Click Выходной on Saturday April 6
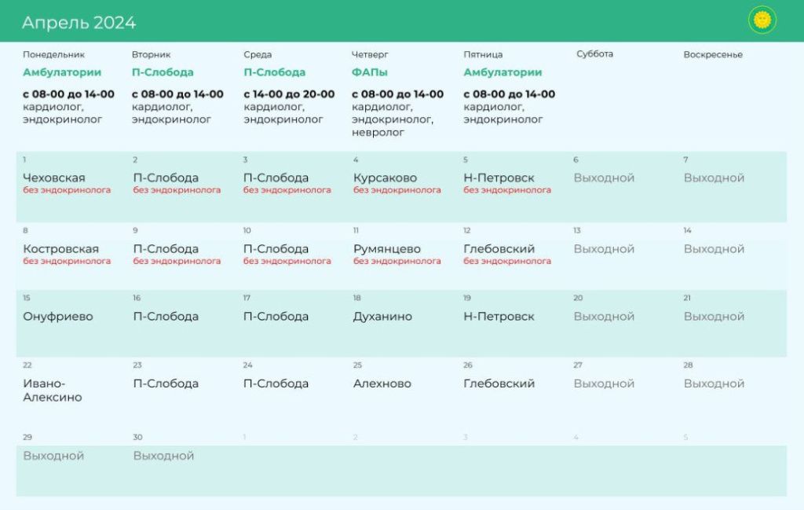 [x=604, y=178]
